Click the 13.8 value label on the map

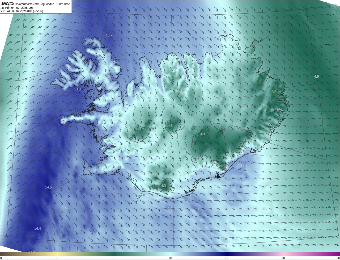pyautogui.click(x=77, y=89)
